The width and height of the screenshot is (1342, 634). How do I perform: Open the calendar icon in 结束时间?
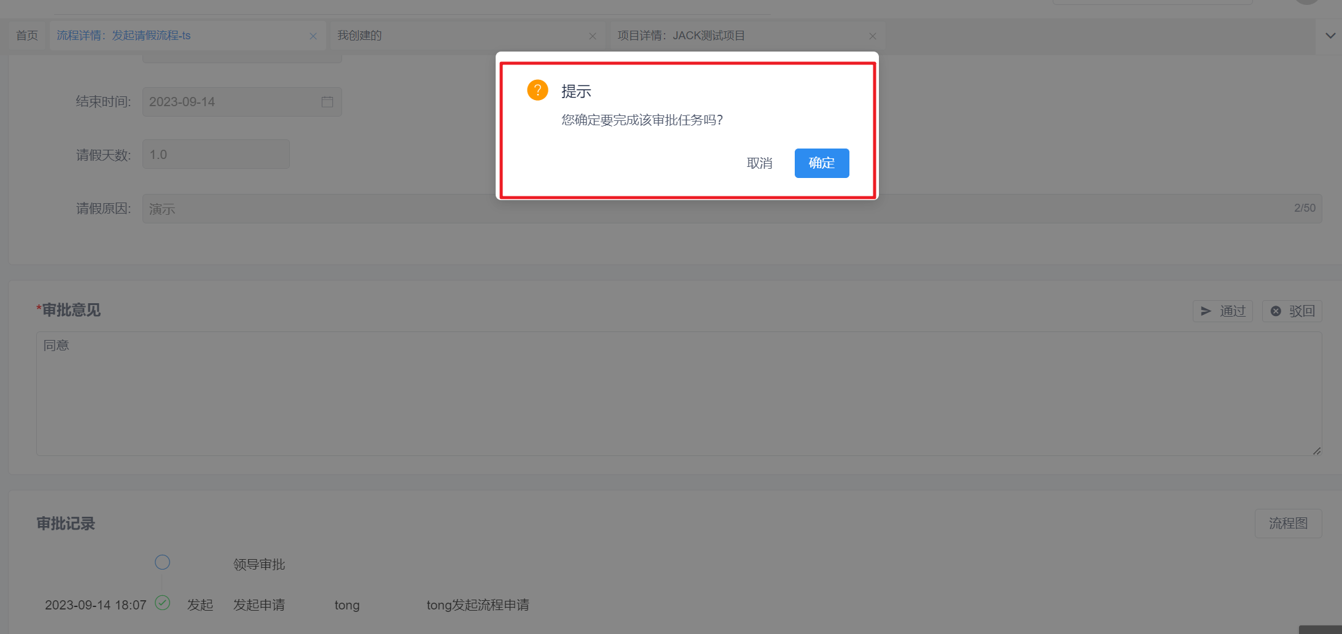click(x=327, y=102)
